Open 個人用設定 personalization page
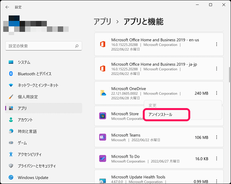This screenshot has height=184, width=231. [x=28, y=97]
